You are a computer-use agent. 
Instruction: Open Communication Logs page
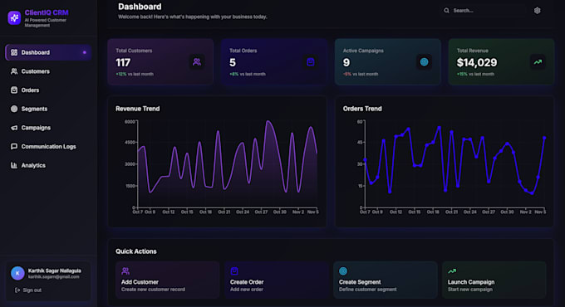48,147
